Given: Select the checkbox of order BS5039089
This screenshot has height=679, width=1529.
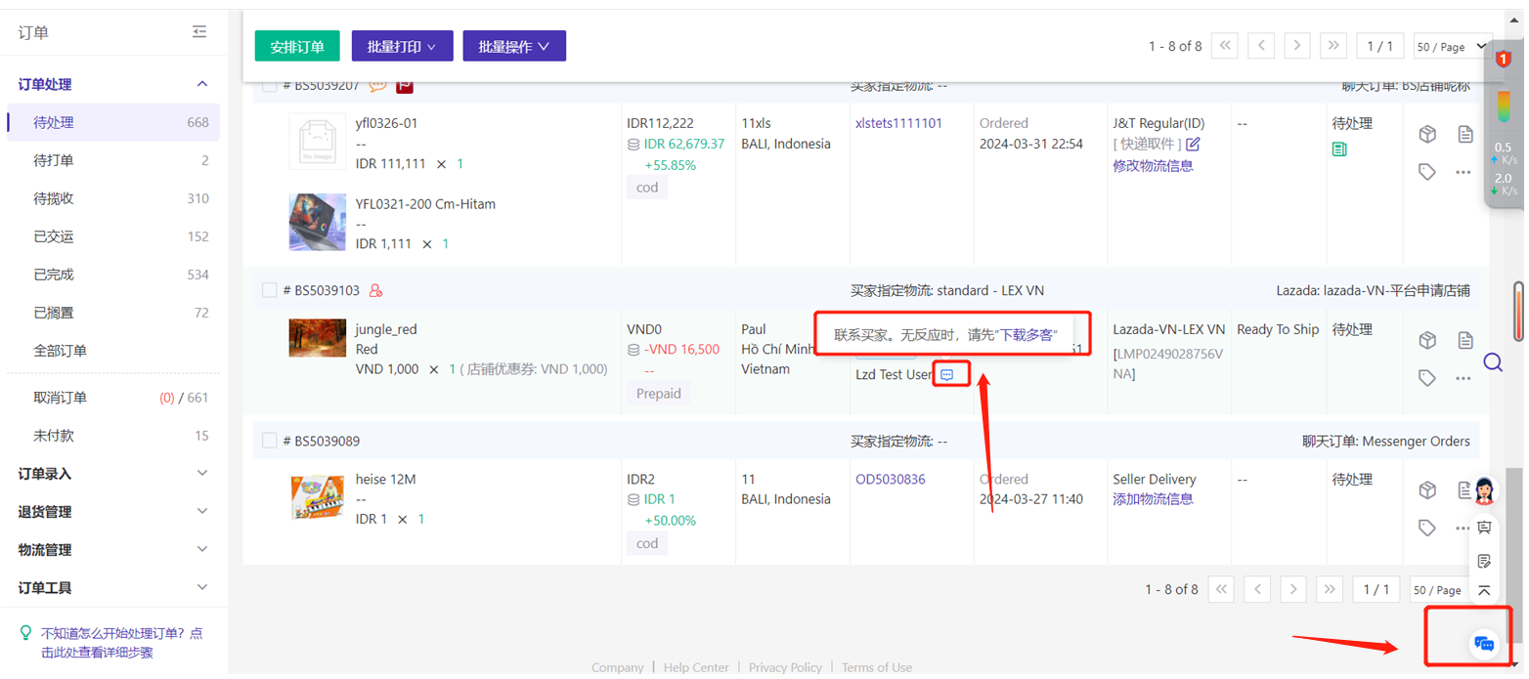Looking at the screenshot, I should click(x=269, y=440).
